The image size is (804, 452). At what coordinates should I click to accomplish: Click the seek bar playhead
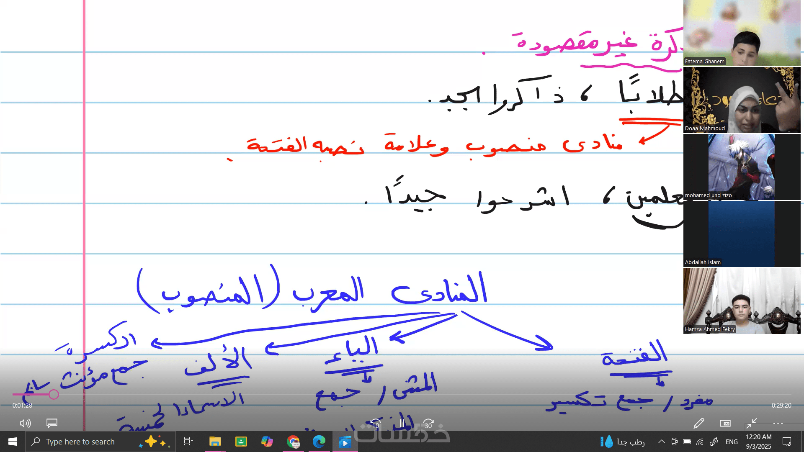tap(54, 394)
